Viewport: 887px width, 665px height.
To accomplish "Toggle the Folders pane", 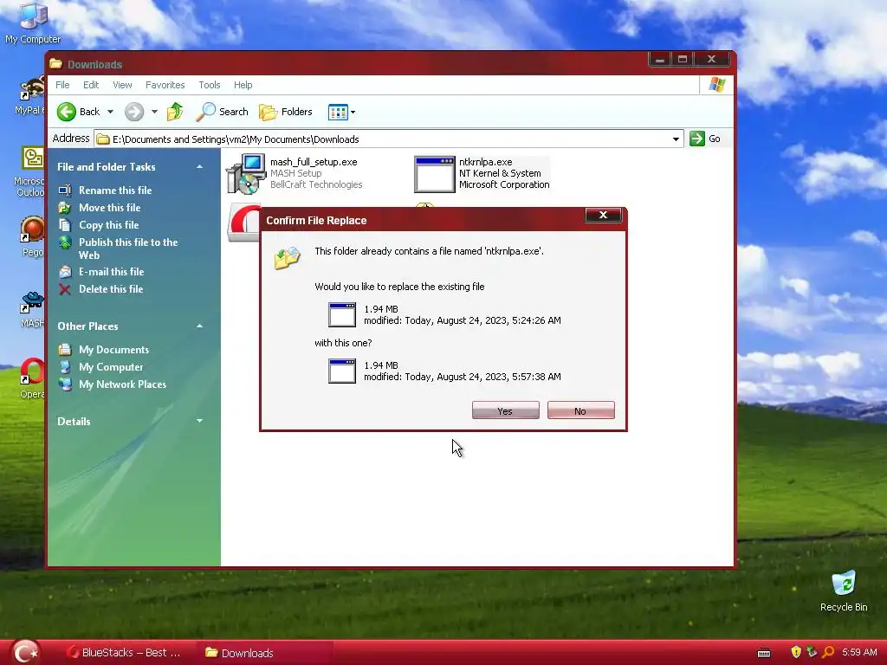I will click(286, 112).
